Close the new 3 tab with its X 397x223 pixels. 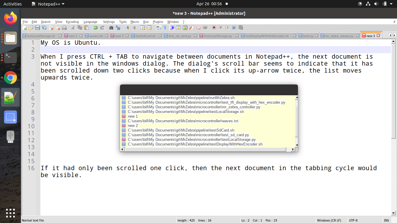pyautogui.click(x=378, y=36)
